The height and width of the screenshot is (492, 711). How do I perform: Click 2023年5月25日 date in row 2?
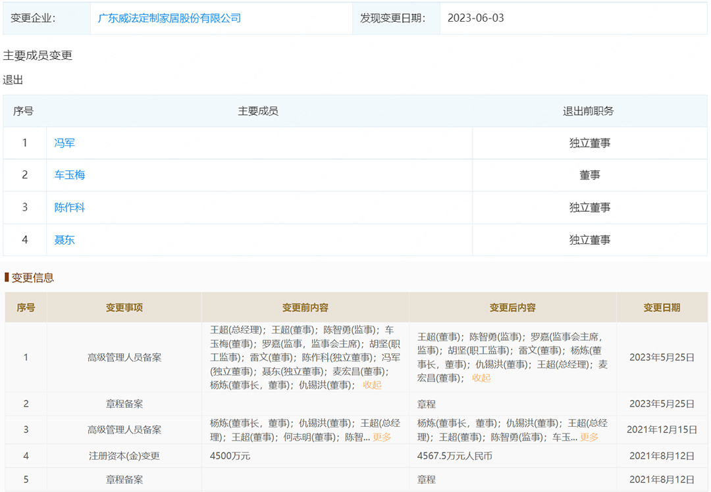click(662, 404)
